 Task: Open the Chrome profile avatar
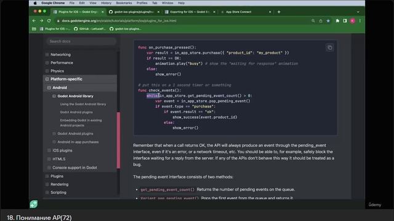tap(353, 21)
